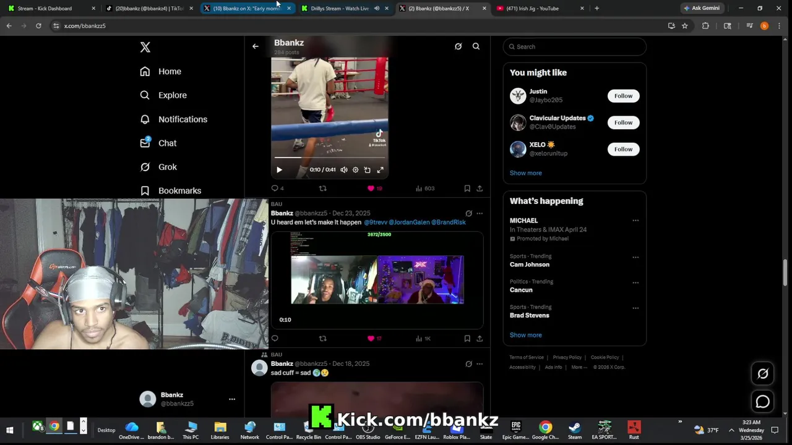Unlike the post with 19 likes

click(x=375, y=189)
